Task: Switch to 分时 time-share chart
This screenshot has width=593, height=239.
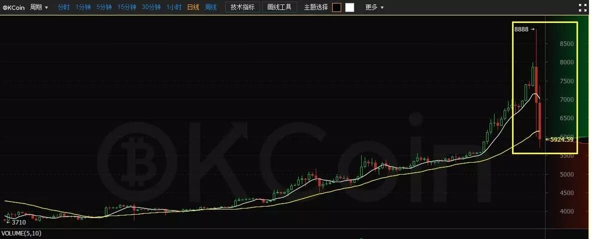Action: [63, 7]
